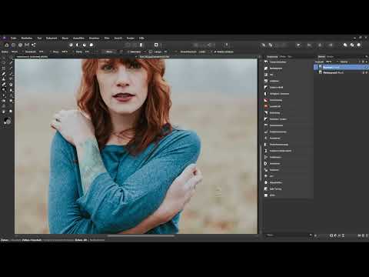The image size is (369, 277).
Task: Switch to the Effekte panel tab
Action: click(x=283, y=56)
